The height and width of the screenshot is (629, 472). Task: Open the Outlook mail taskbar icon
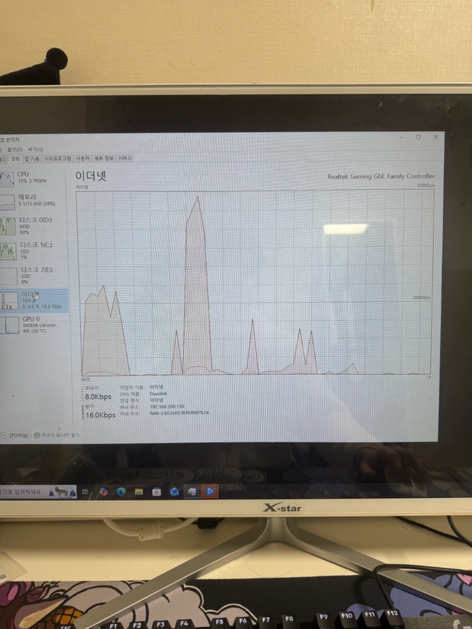point(174,491)
